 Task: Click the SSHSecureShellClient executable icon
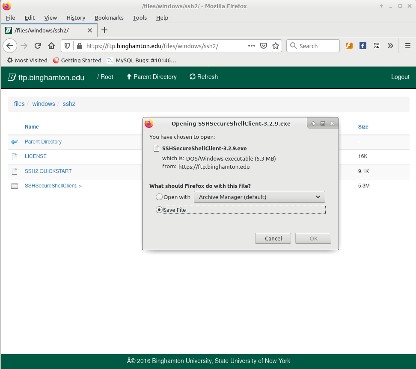click(x=15, y=186)
